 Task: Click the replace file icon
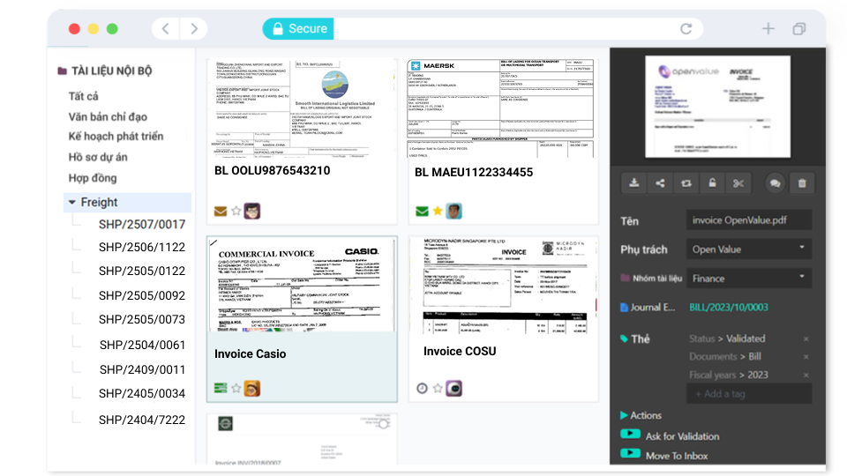[x=686, y=183]
